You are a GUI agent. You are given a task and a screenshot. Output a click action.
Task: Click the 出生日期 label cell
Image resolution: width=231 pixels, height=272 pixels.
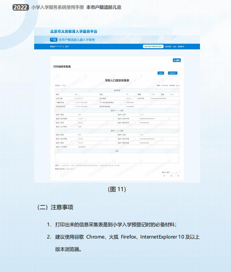tap(64, 98)
